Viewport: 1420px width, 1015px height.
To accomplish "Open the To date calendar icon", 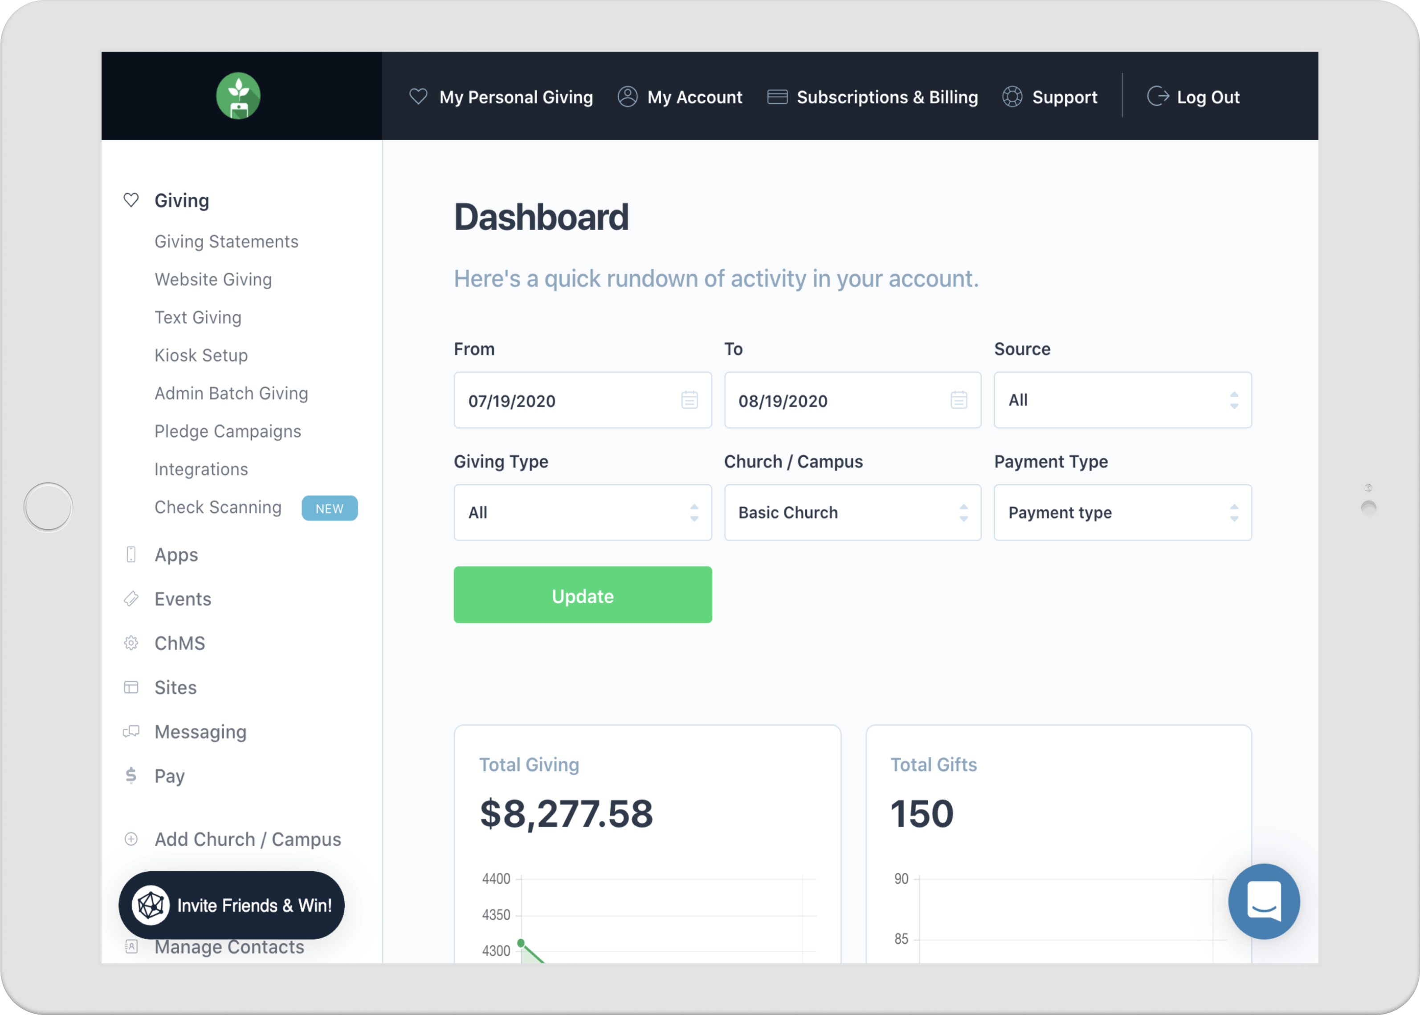I will (x=959, y=400).
